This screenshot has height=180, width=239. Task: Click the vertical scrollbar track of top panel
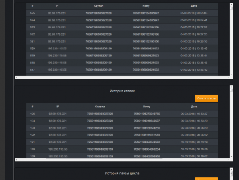[x=231, y=40]
